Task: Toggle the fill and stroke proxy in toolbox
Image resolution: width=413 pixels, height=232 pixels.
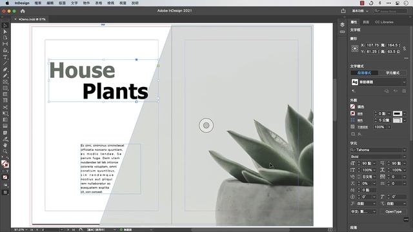Action: click(5, 164)
